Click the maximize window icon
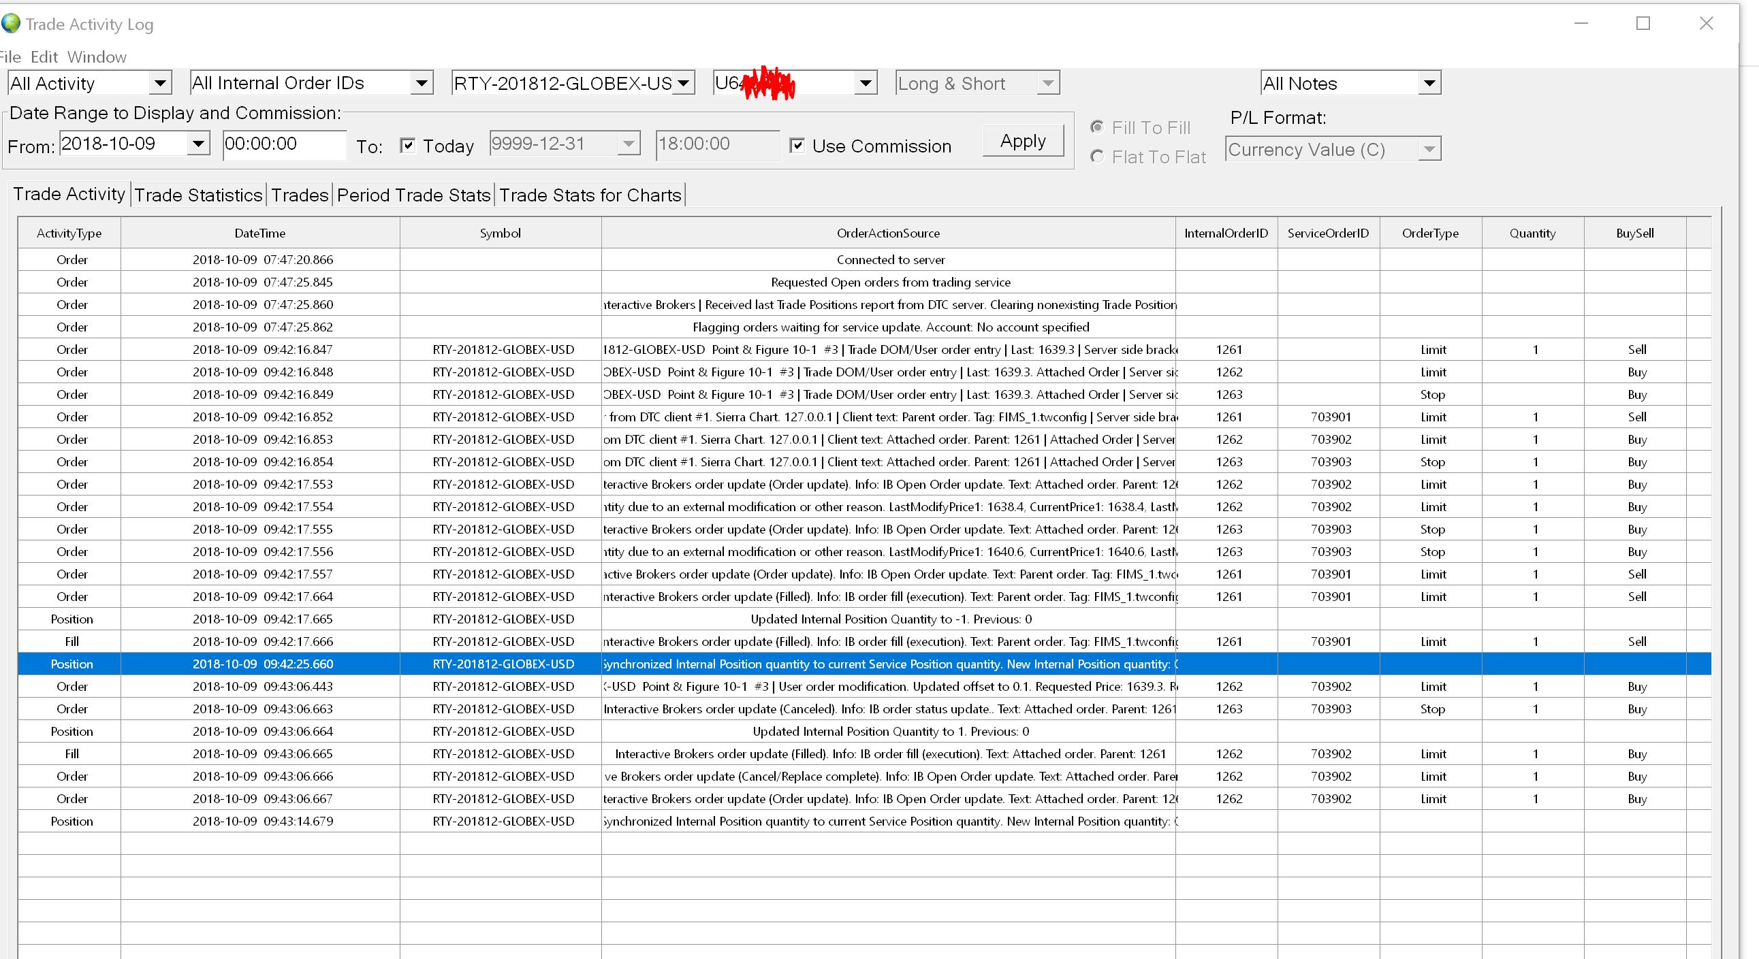This screenshot has height=959, width=1759. 1643,24
